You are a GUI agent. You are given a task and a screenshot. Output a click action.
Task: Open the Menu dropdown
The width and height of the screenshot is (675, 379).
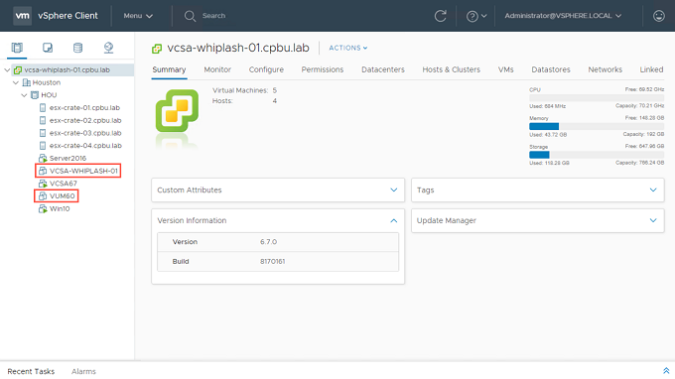[x=138, y=16]
